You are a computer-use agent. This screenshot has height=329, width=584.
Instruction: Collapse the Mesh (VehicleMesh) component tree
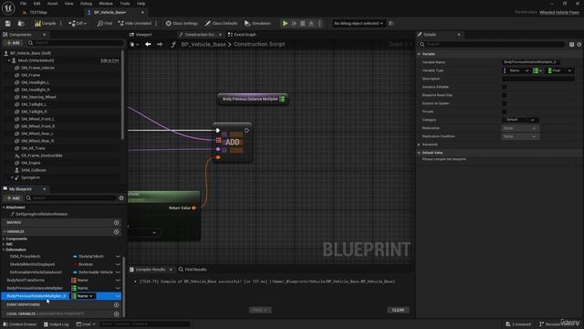9,60
